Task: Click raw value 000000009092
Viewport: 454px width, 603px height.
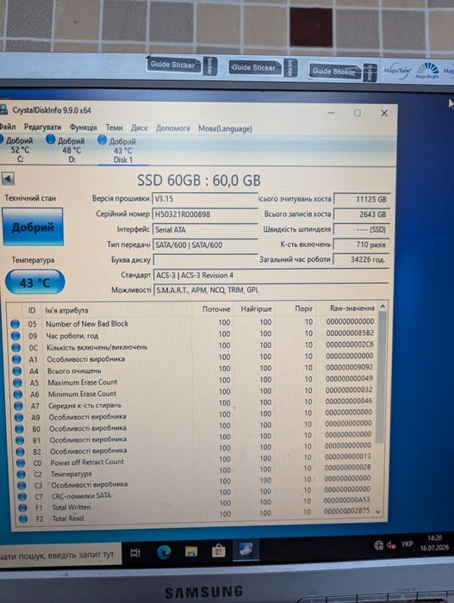Action: click(x=349, y=367)
